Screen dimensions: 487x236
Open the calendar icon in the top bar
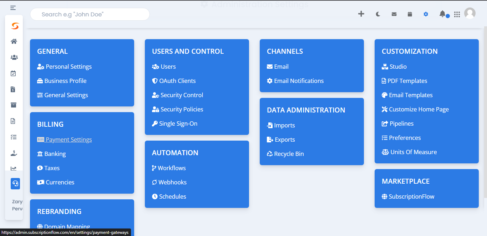[410, 14]
